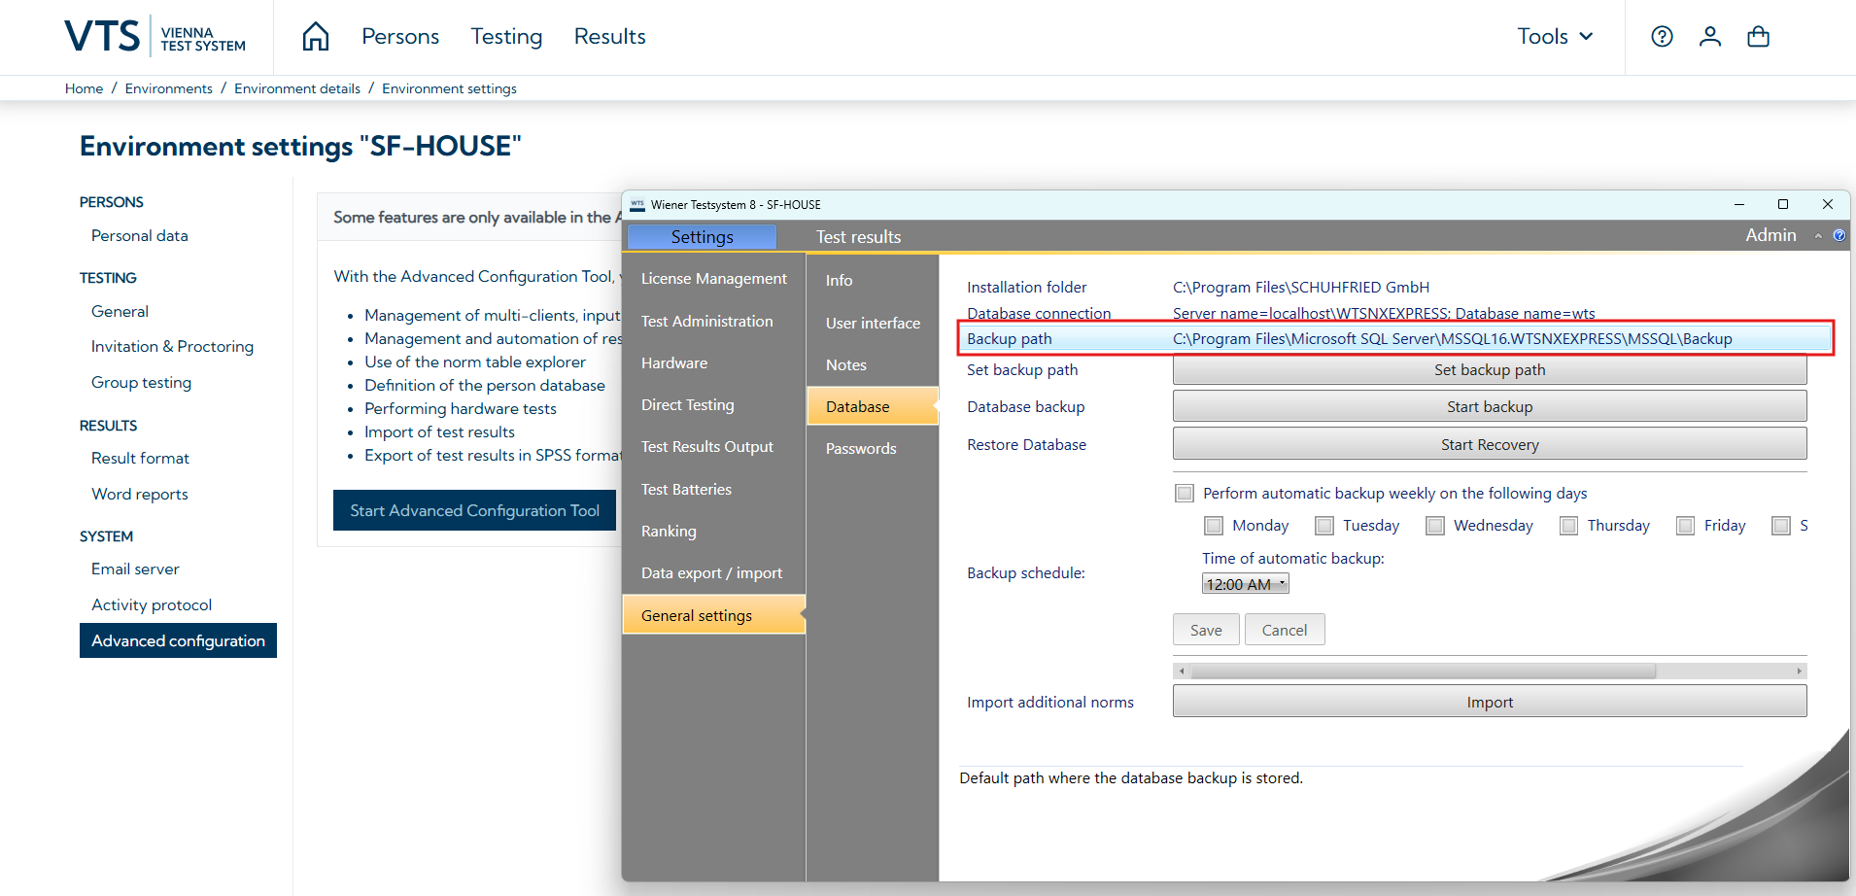Tick the Wednesday backup day checkbox

click(1435, 526)
